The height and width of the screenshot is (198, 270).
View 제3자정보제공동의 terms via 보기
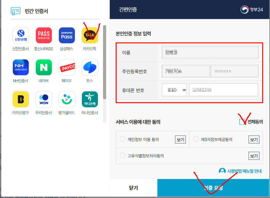(x=254, y=139)
